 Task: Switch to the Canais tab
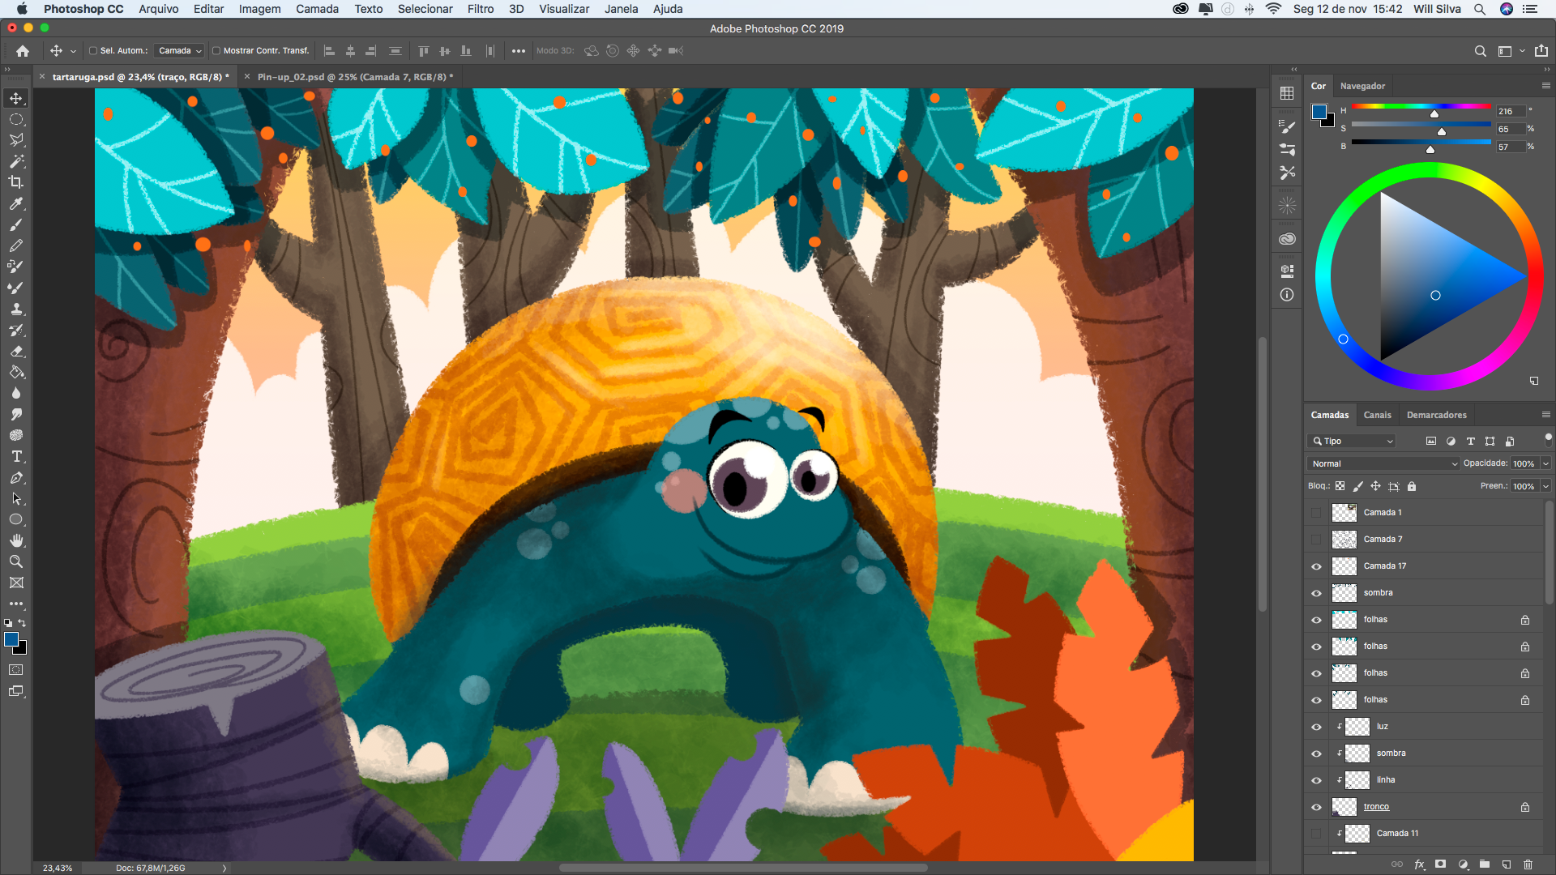coord(1377,415)
